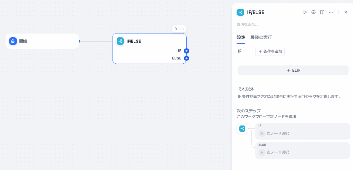Select next node for the ELSE branch
Viewport: 353px width, 170px height.
(302, 152)
